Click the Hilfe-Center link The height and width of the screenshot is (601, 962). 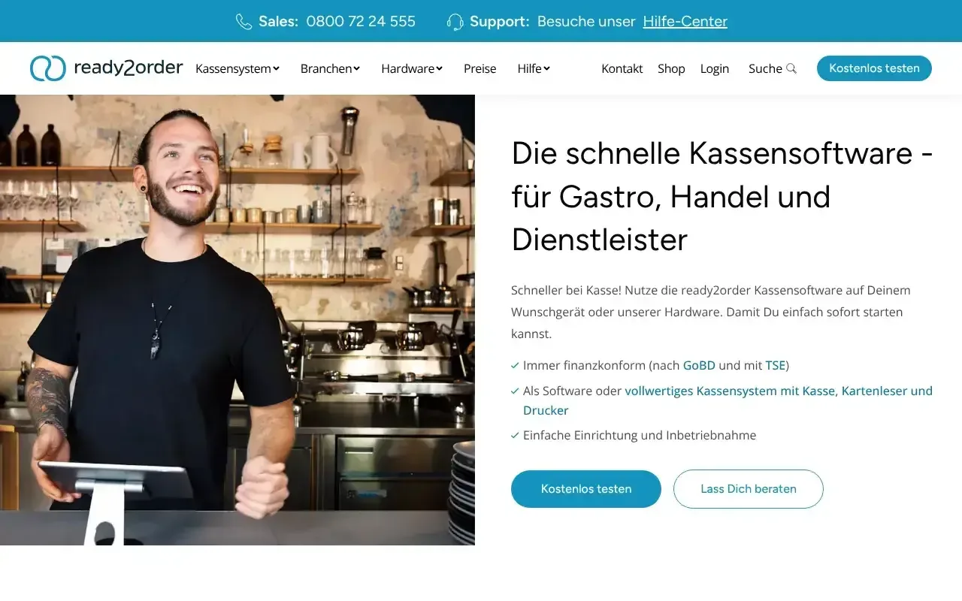(x=685, y=22)
